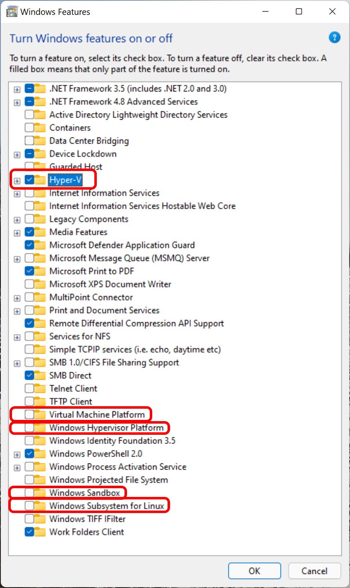Enable the TFTP Client checkbox
The width and height of the screenshot is (350, 588).
(29, 401)
